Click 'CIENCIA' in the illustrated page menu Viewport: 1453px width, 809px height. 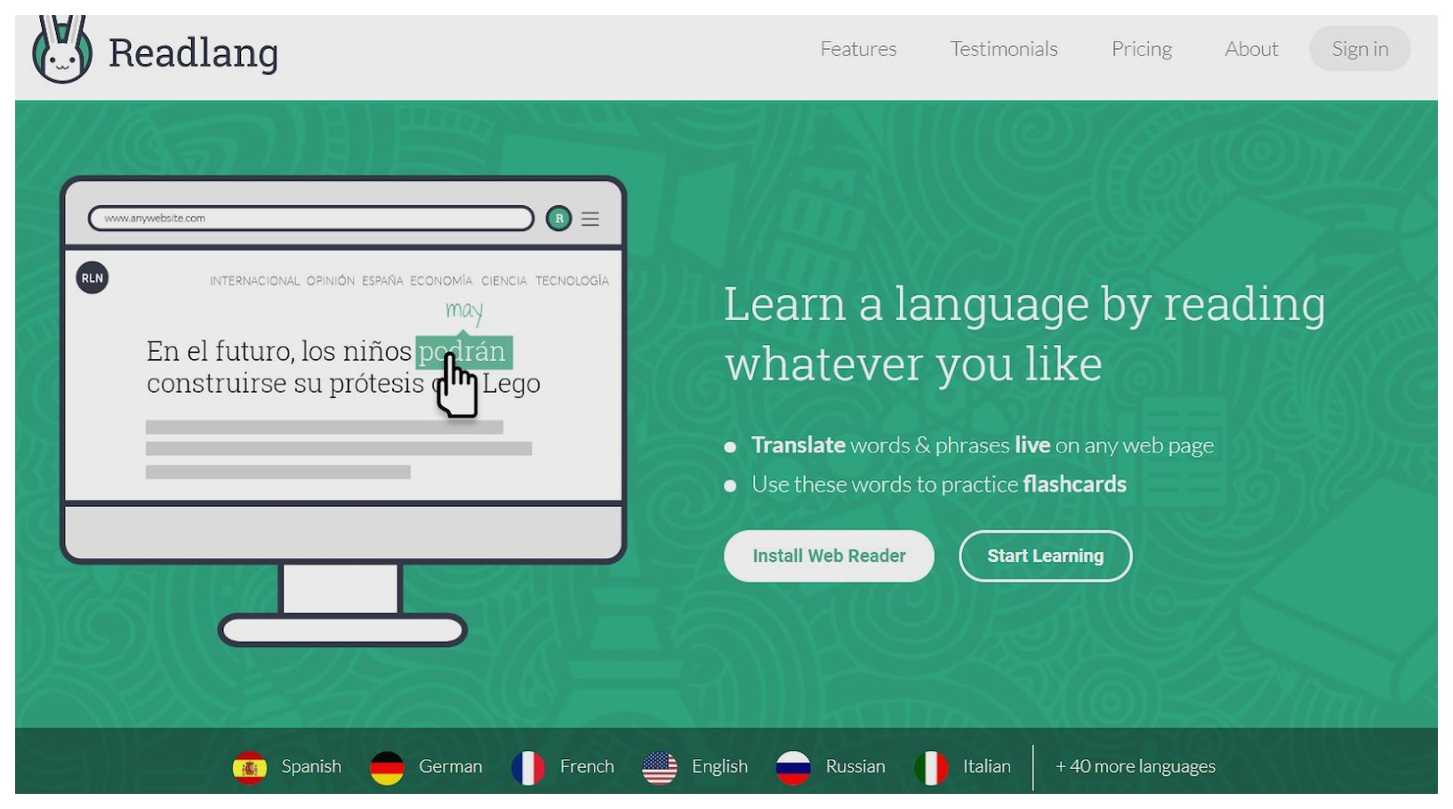pos(504,281)
